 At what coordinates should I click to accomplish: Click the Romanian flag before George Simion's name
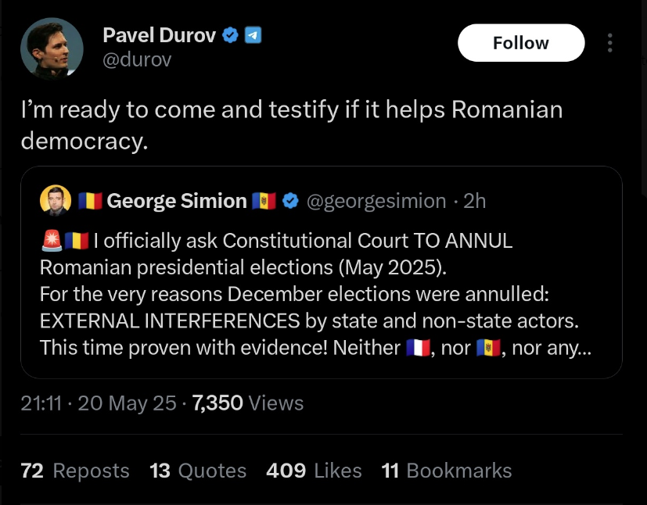90,201
